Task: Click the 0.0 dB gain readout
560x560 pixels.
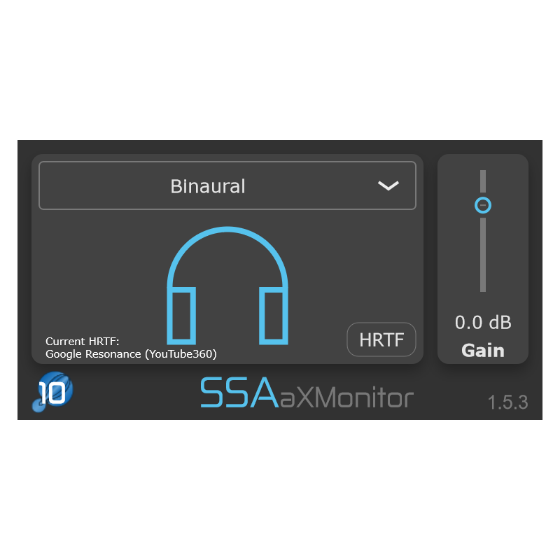Action: [482, 323]
